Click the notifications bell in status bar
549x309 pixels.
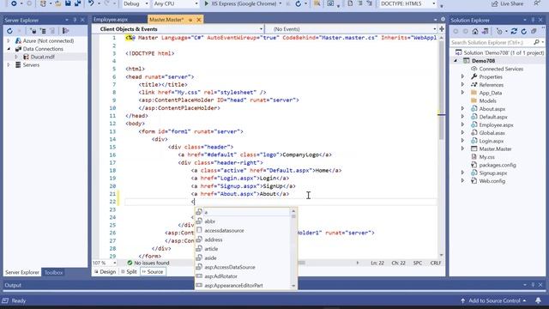click(538, 300)
